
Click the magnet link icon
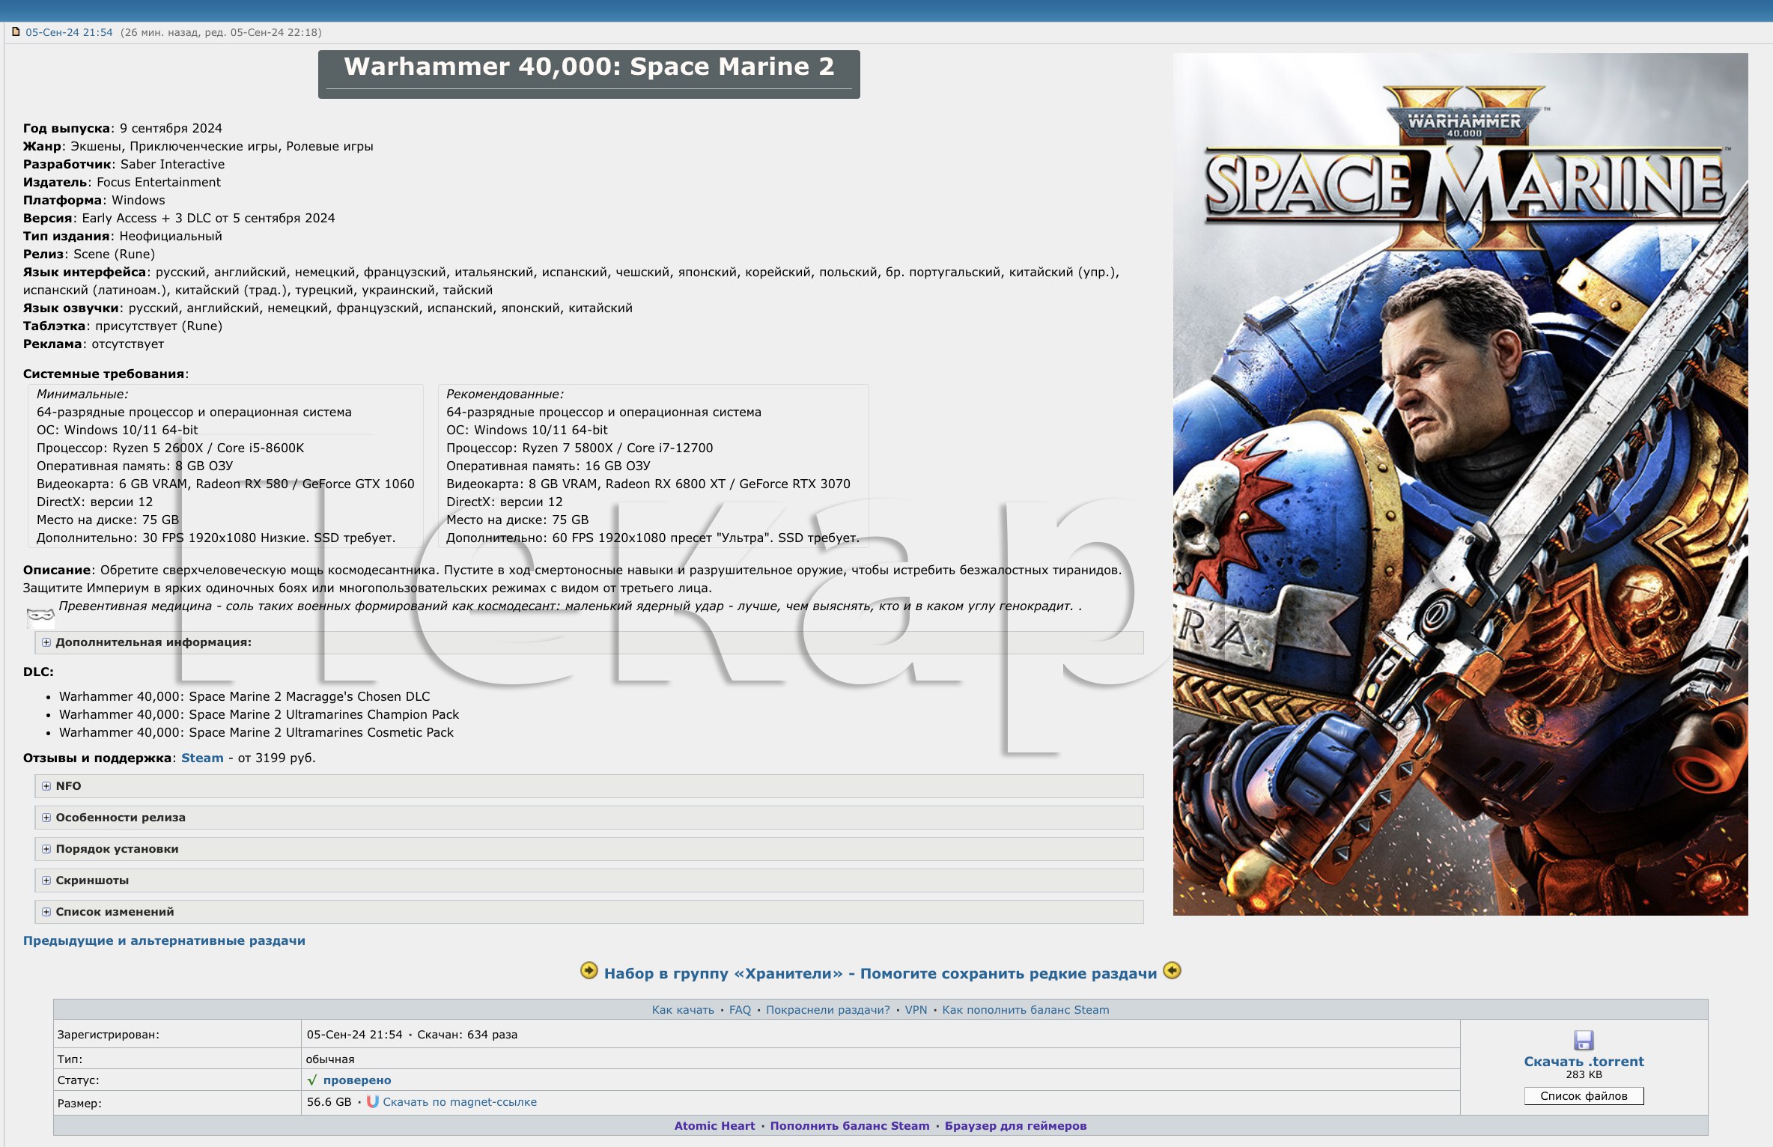coord(372,1101)
